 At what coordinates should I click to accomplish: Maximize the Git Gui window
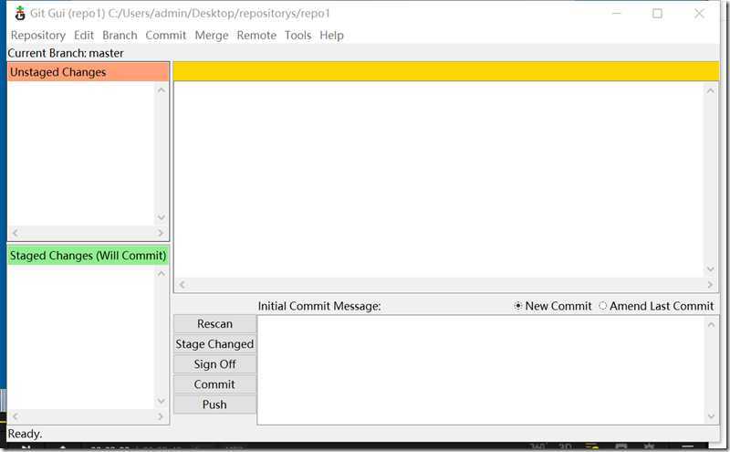(x=657, y=14)
